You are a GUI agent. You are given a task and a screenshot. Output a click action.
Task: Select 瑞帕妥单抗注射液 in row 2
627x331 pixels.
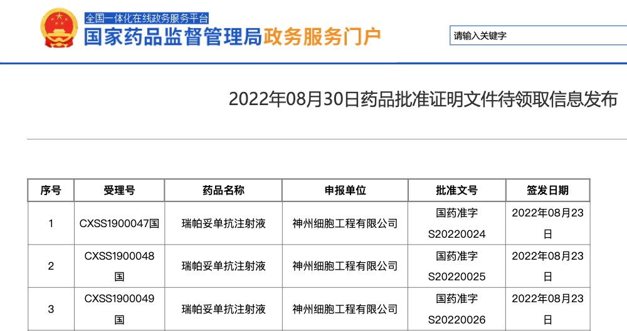tap(224, 266)
